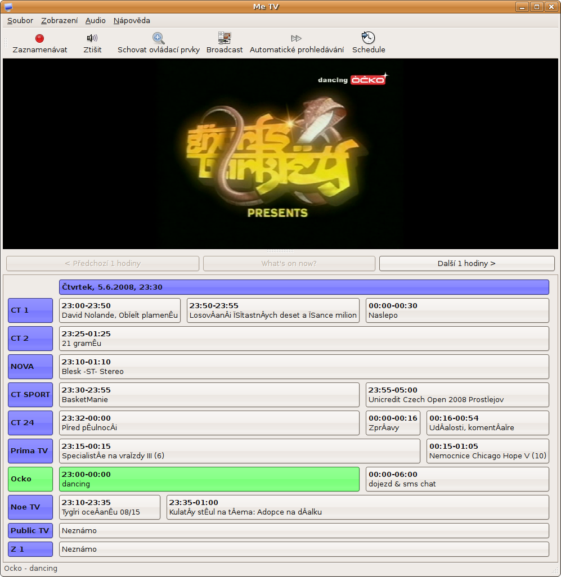Click Schovat ovládací prvky magnifier icon
The height and width of the screenshot is (577, 561).
pyautogui.click(x=158, y=38)
